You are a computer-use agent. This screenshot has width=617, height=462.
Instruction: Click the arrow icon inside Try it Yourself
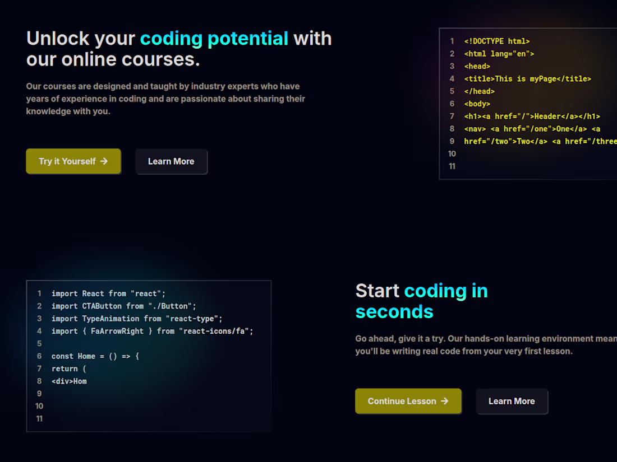pos(104,161)
